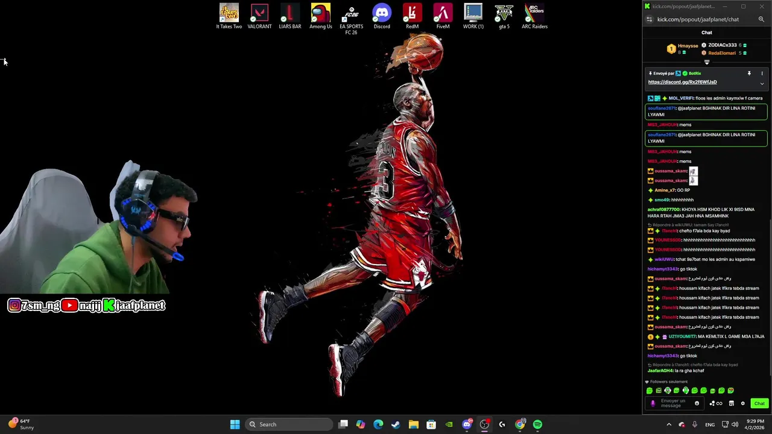
Task: Collapse the pinned message with chevron
Action: [762, 84]
